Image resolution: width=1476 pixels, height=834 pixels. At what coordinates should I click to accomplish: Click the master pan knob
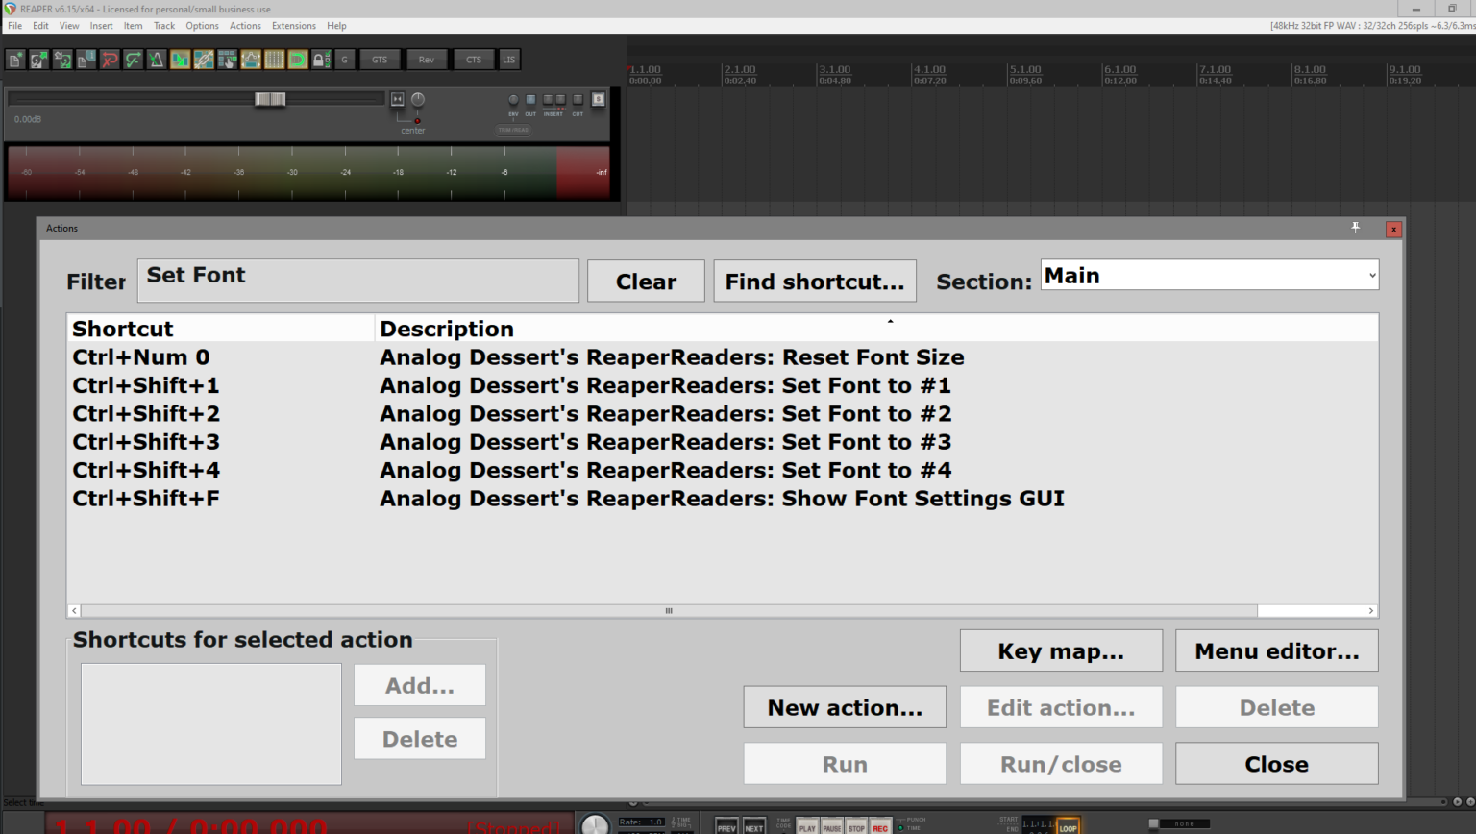point(418,100)
